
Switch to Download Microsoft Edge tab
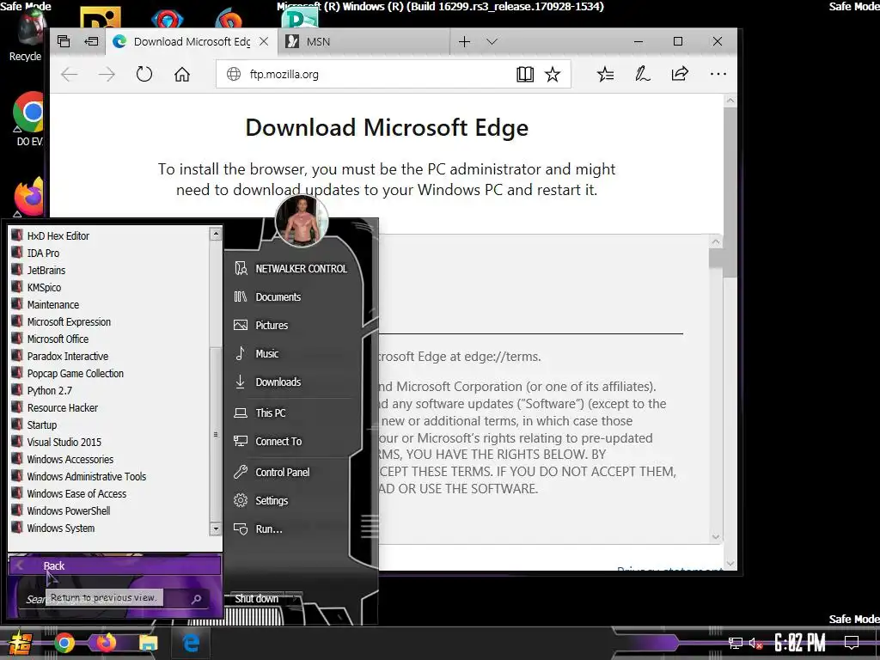coord(191,41)
